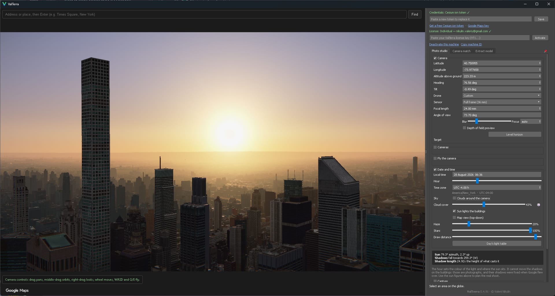Image resolution: width=555 pixels, height=296 pixels.
Task: Enable Depth of field preview
Action: click(x=465, y=128)
